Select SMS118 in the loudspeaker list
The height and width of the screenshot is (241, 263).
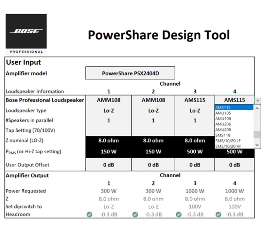click(x=234, y=135)
